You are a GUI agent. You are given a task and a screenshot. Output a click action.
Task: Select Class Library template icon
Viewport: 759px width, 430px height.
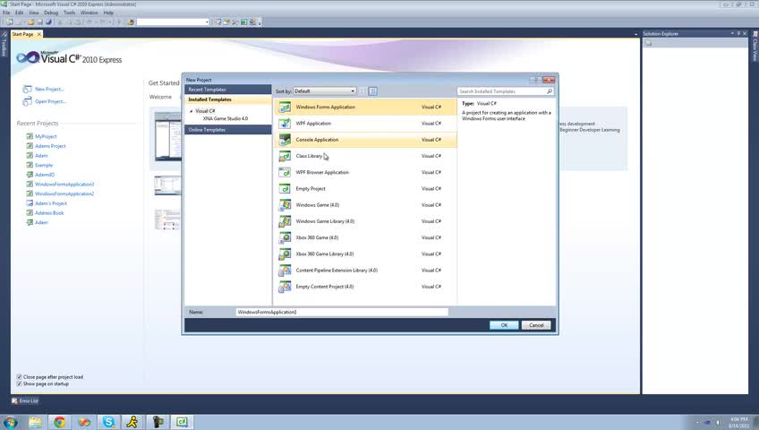pyautogui.click(x=285, y=156)
